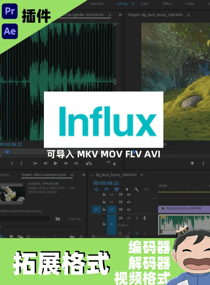The width and height of the screenshot is (210, 285).
Task: Add marker in Program monitor
Action: [x=193, y=163]
